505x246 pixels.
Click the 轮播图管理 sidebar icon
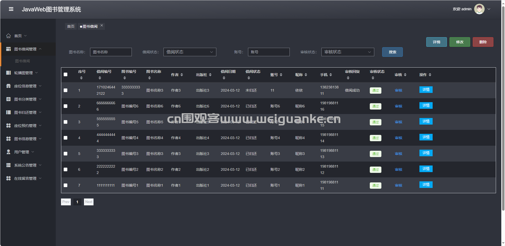pos(8,73)
